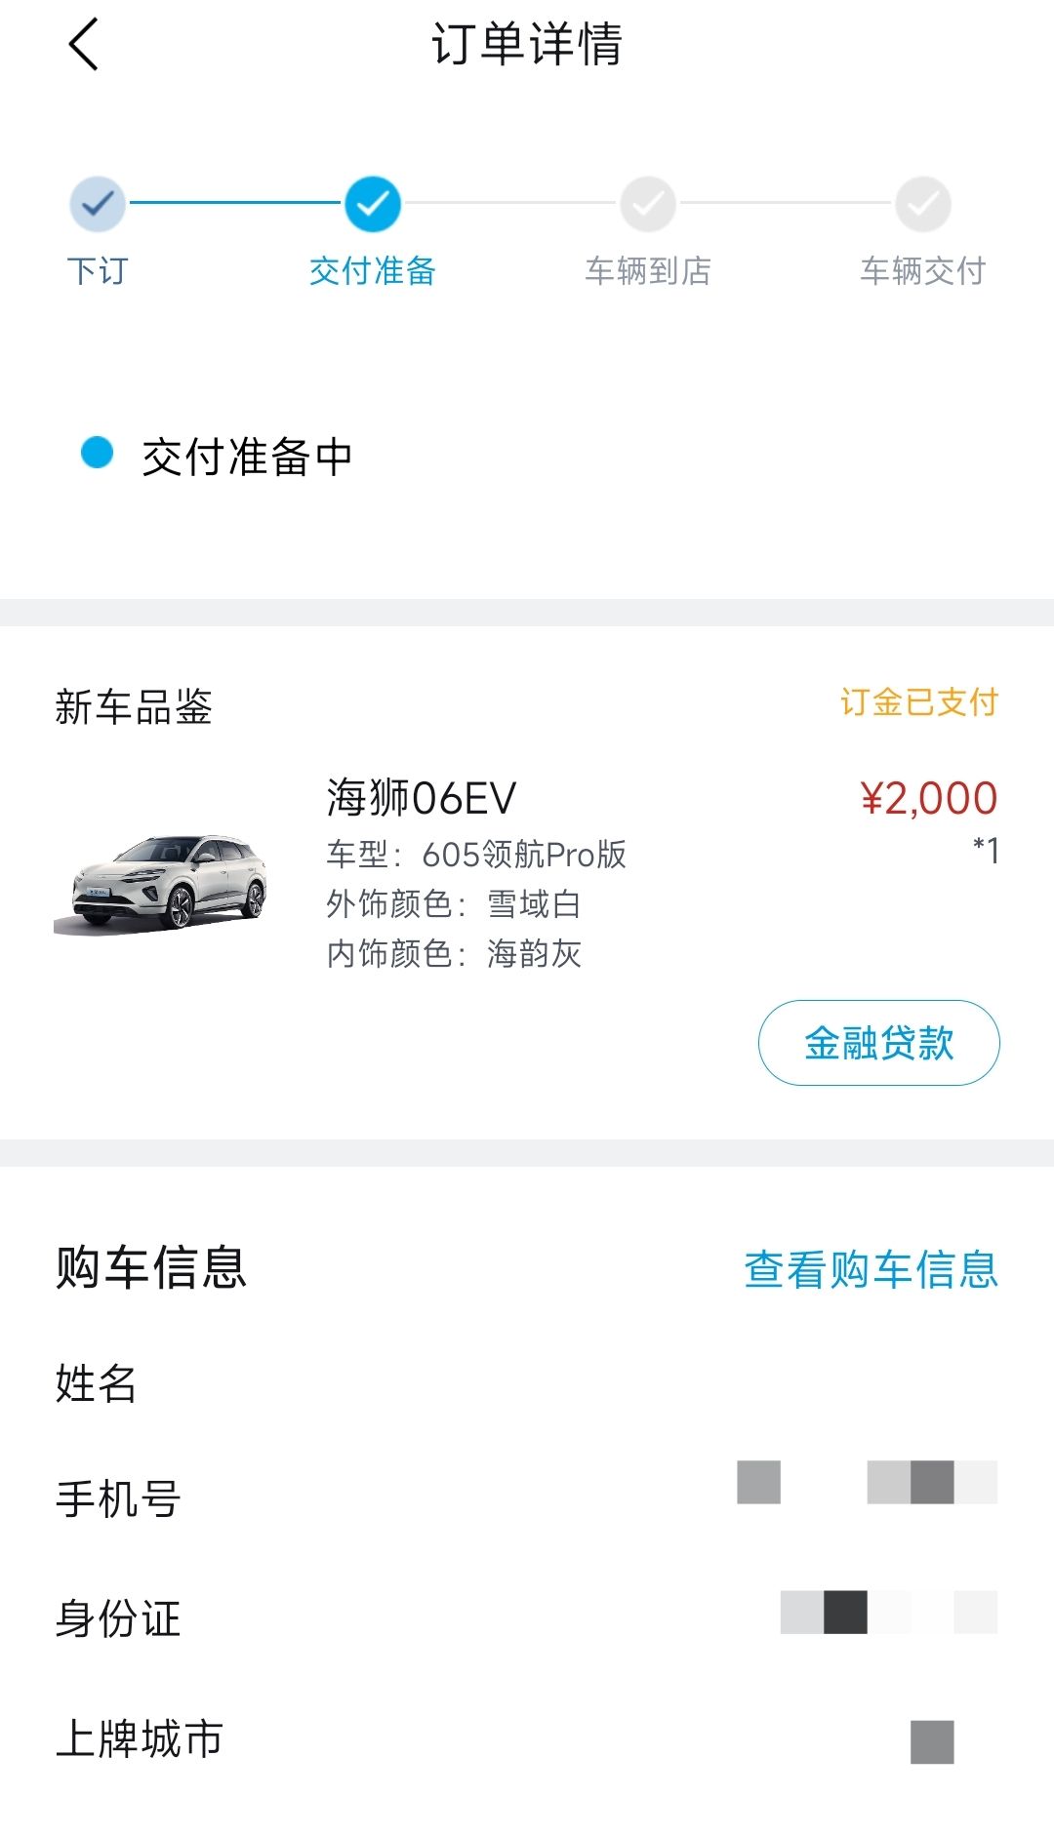
Task: Tap the 订单详情 page title
Action: pyautogui.click(x=527, y=45)
